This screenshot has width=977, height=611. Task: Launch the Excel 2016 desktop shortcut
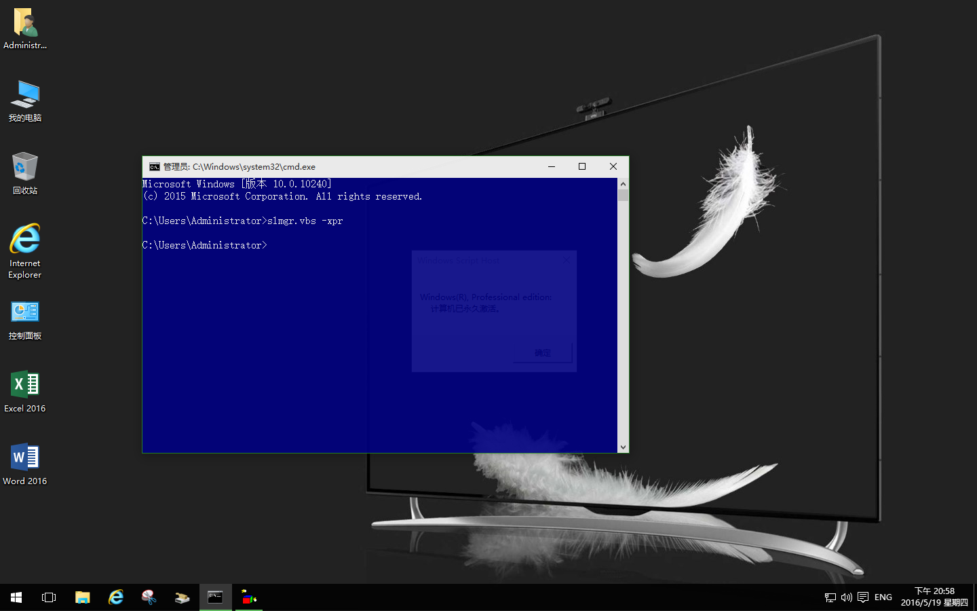(25, 392)
